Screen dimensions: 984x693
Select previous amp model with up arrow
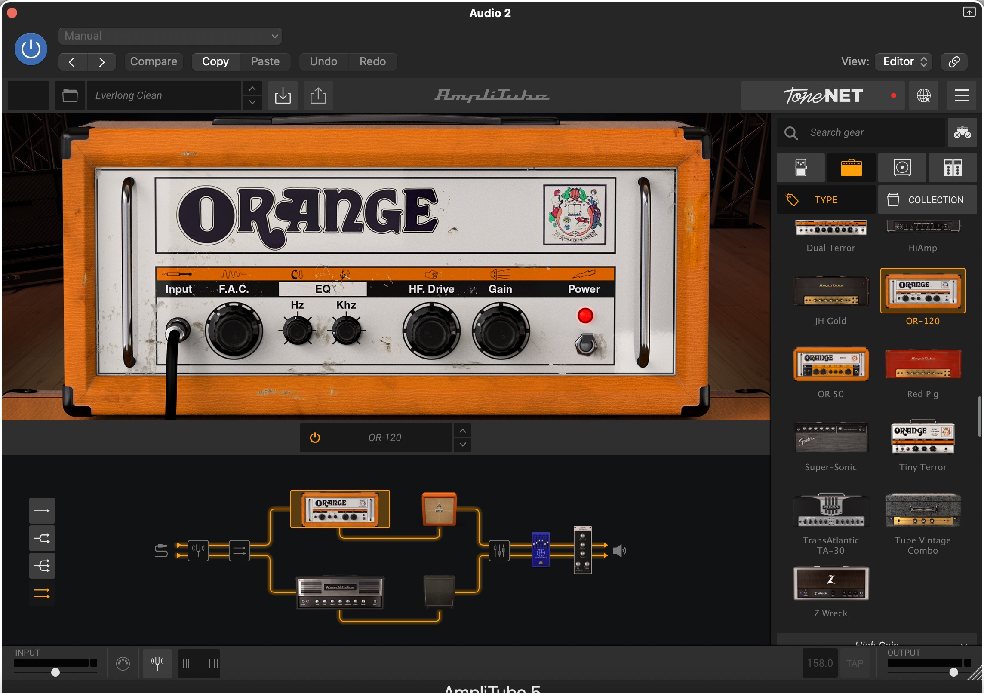(x=462, y=431)
